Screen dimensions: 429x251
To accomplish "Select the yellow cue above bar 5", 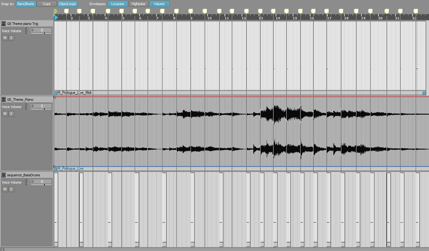I will click(121, 11).
